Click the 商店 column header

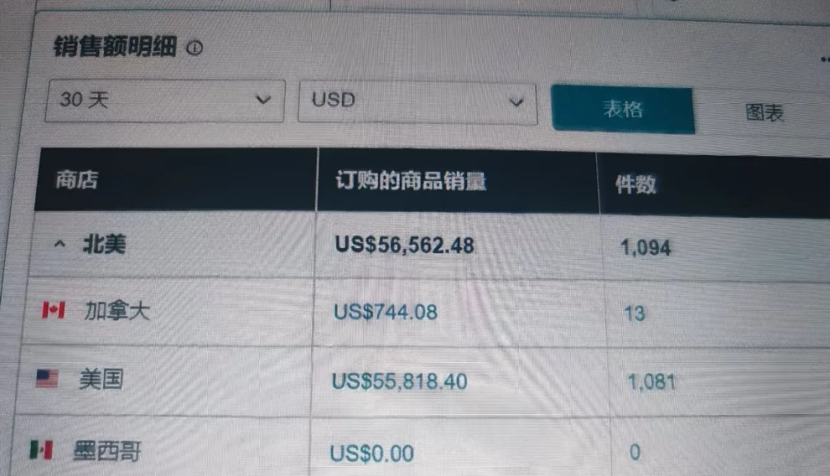[77, 179]
